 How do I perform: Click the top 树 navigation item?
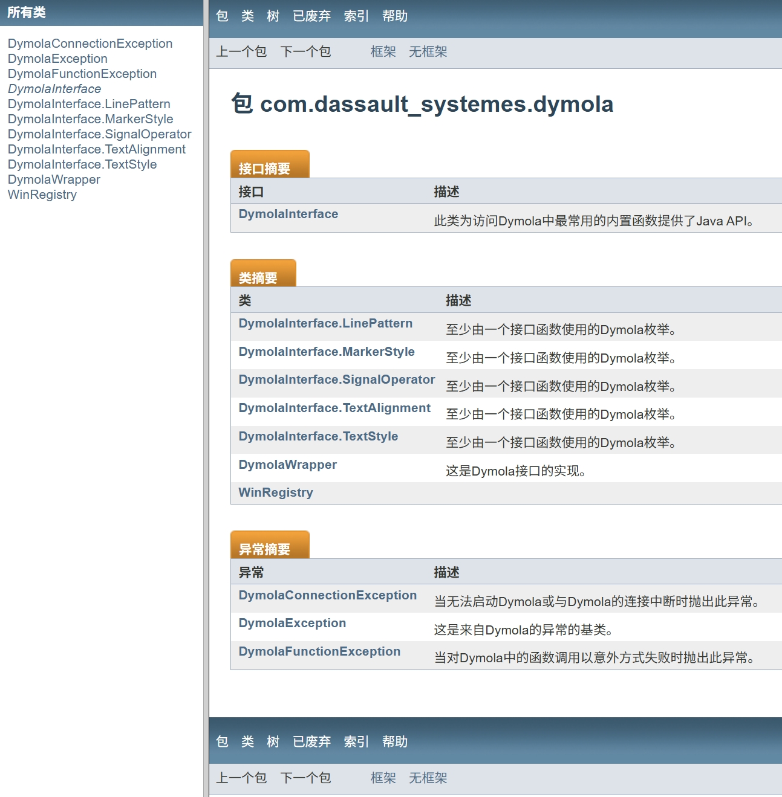tap(273, 16)
